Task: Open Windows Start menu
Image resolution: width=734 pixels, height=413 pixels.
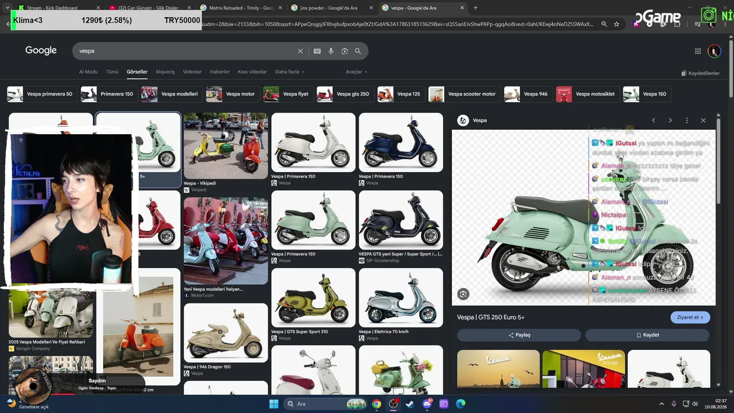Action: point(274,404)
